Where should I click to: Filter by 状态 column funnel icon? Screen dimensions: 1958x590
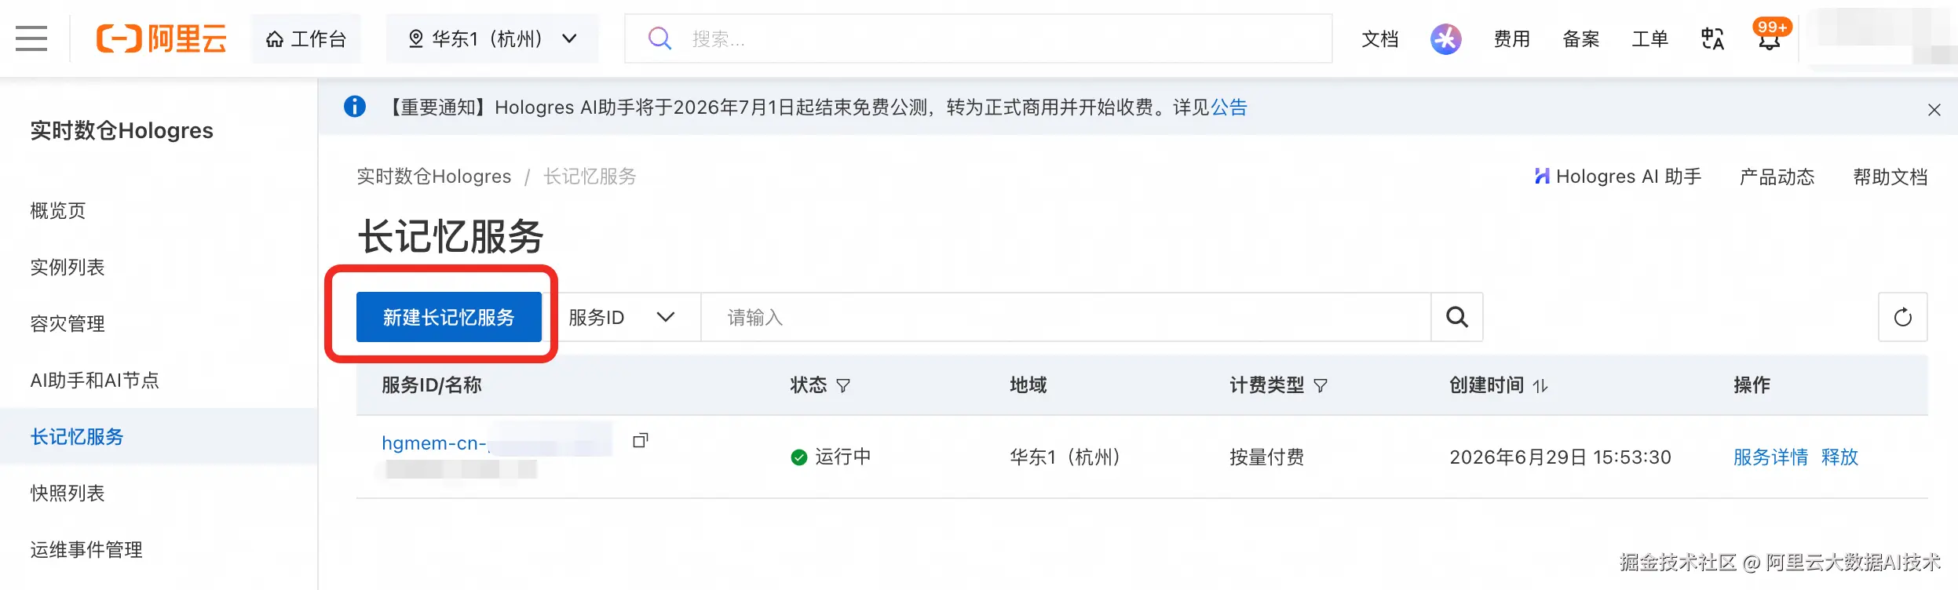point(843,385)
